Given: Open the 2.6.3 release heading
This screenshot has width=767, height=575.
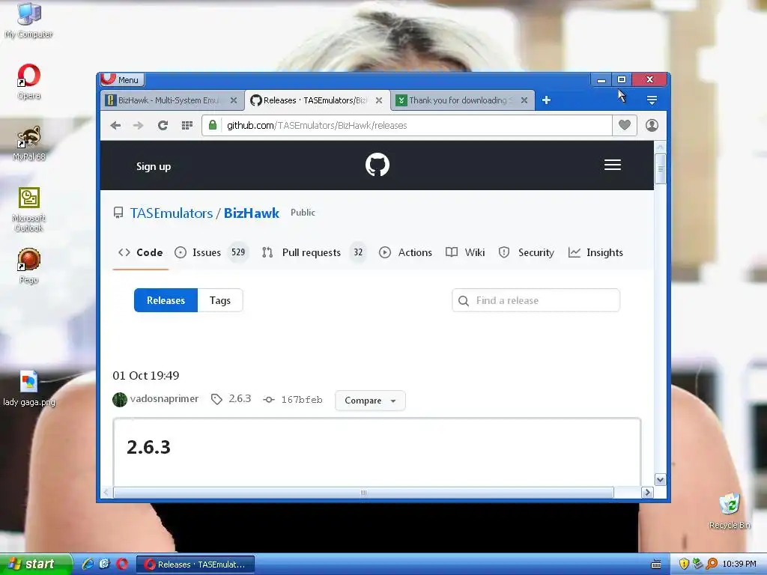Looking at the screenshot, I should (149, 447).
